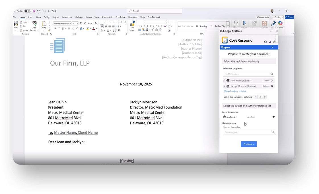Click the CoreRespond magic wand icon
Image resolution: width=319 pixels, height=194 pixels.
pyautogui.click(x=270, y=42)
